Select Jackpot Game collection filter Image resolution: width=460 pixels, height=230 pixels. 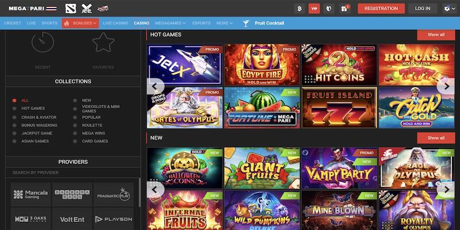pyautogui.click(x=37, y=133)
